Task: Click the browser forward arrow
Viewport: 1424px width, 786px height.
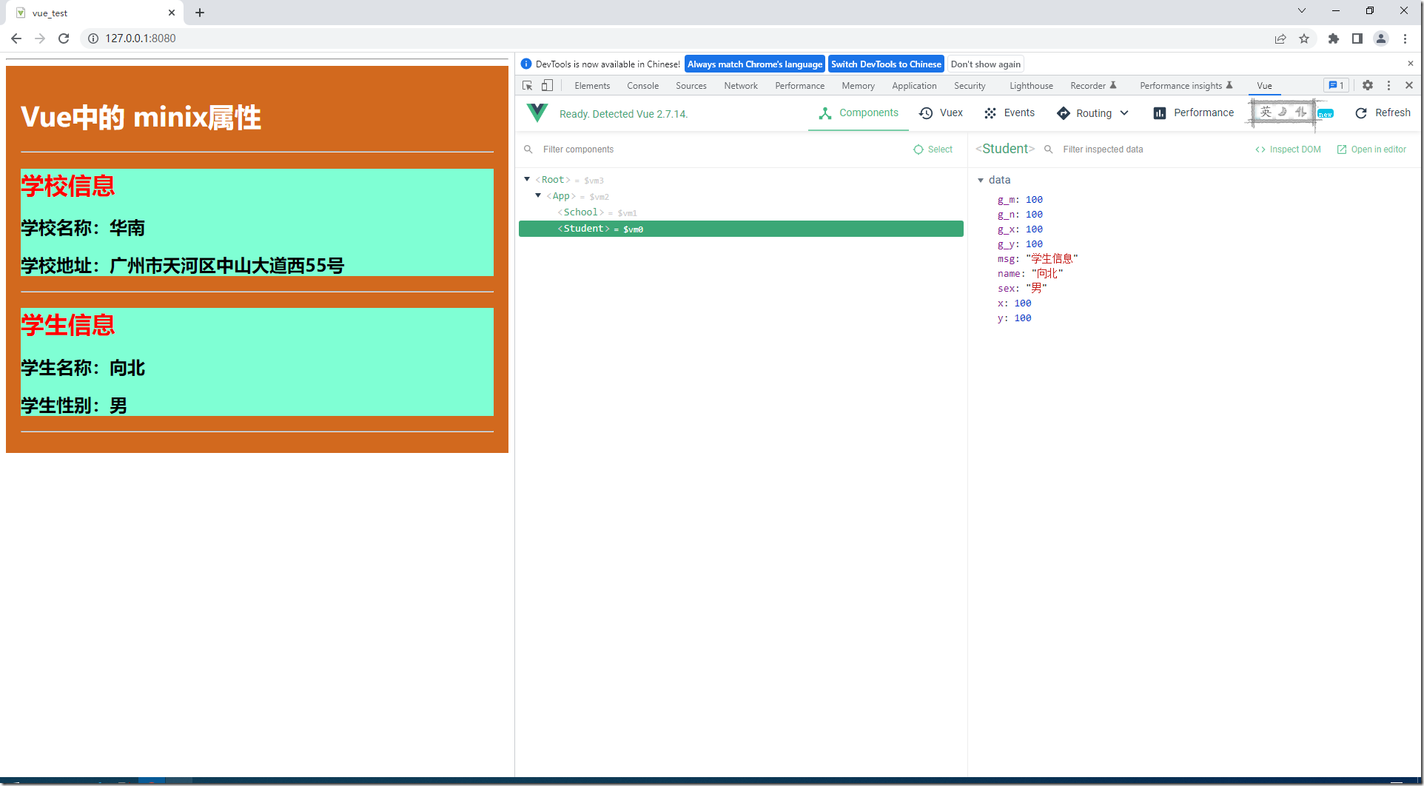Action: pos(40,38)
